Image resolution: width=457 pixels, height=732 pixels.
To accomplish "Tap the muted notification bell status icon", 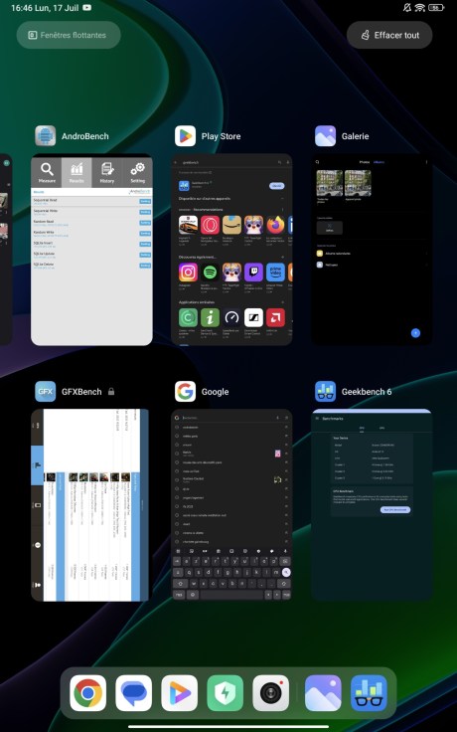I will (407, 8).
